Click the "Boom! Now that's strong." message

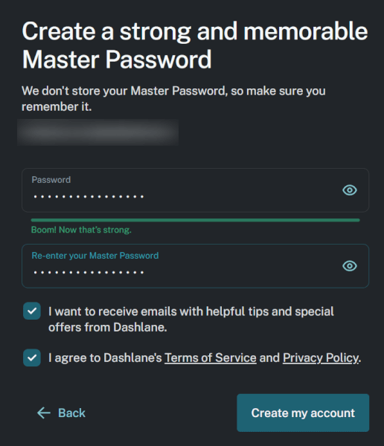click(81, 230)
